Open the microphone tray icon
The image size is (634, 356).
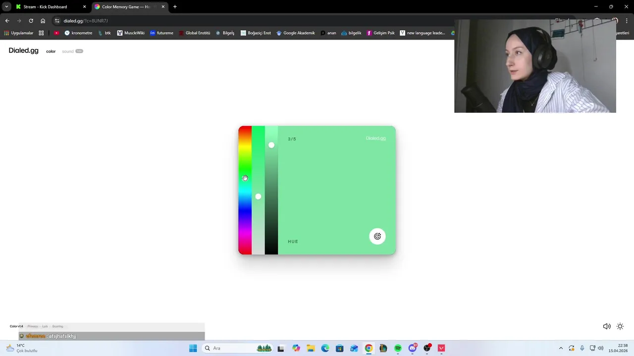pyautogui.click(x=582, y=348)
